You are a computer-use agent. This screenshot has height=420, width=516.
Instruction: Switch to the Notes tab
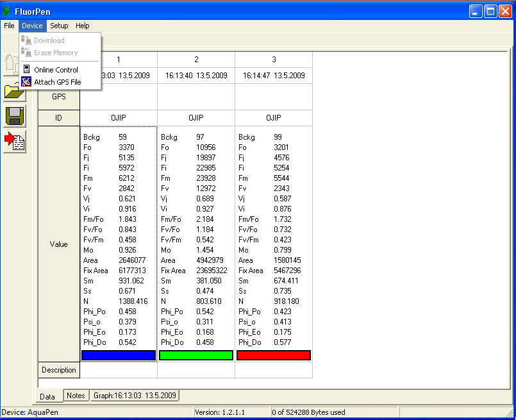coord(76,396)
